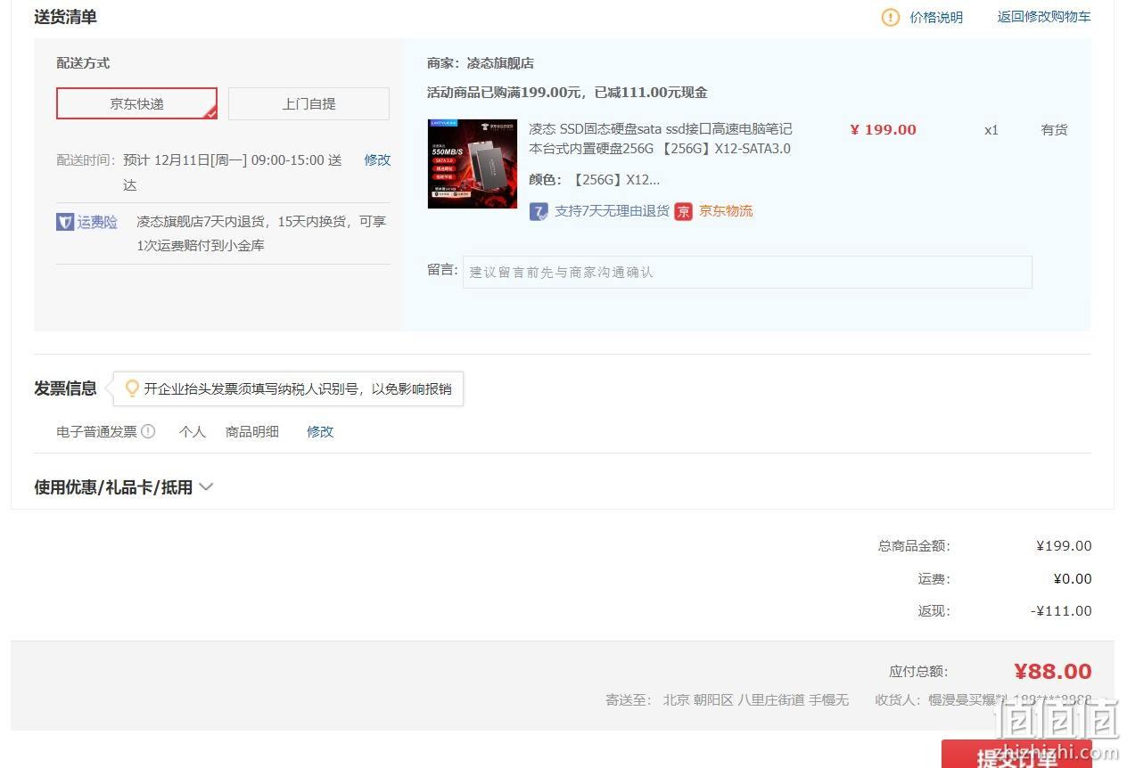1127x768 pixels.
Task: Select 上门自提 pickup option
Action: (x=308, y=103)
